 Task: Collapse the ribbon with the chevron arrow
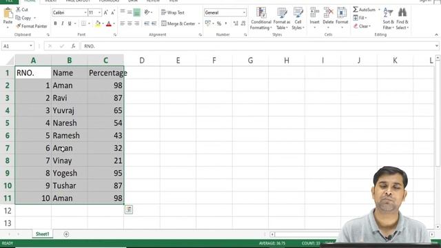tap(436, 34)
